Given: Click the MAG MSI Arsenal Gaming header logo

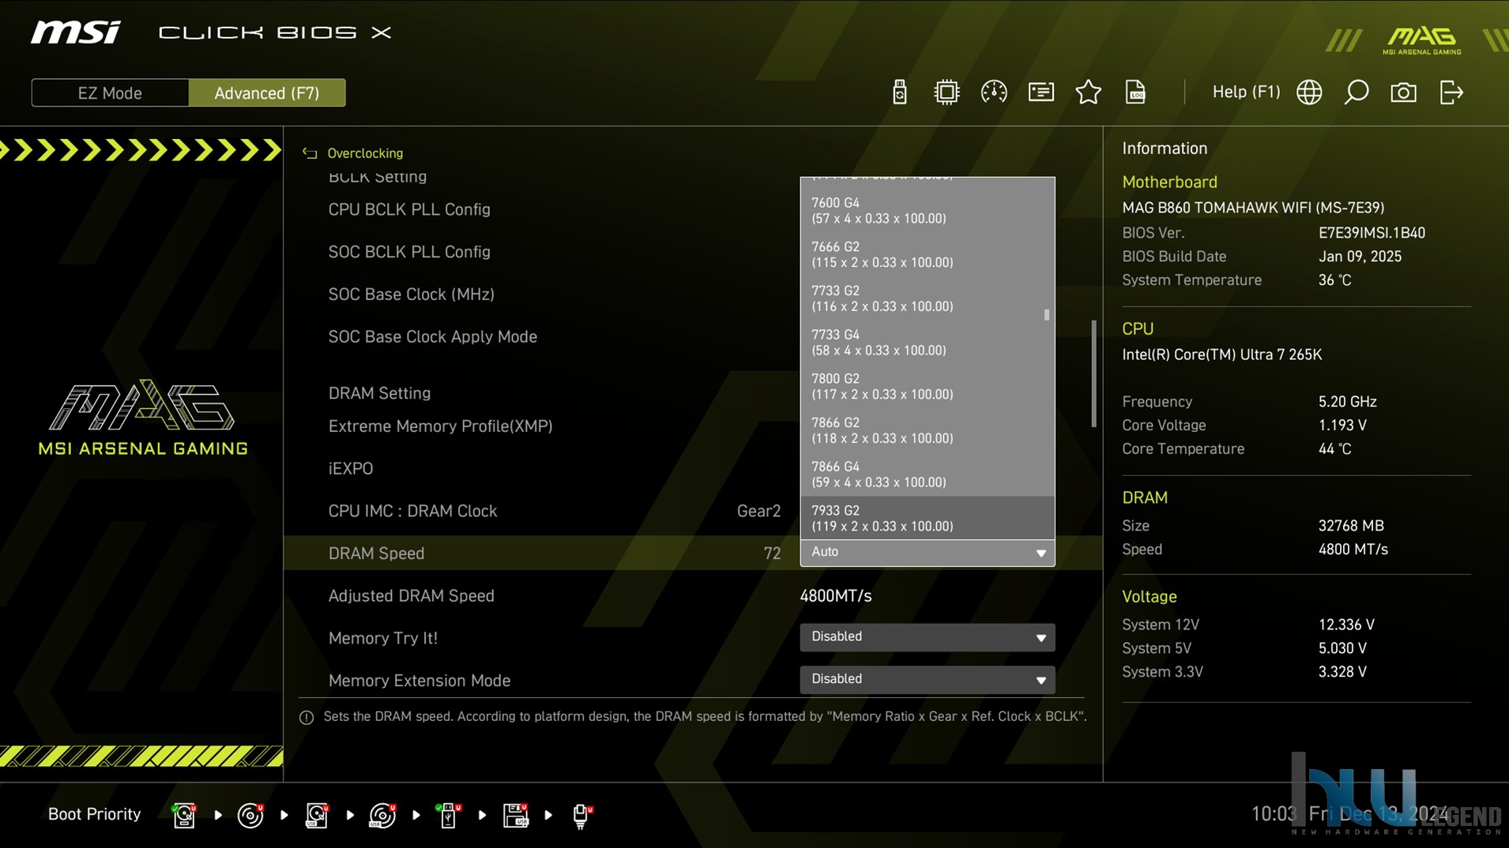Looking at the screenshot, I should (x=1422, y=40).
